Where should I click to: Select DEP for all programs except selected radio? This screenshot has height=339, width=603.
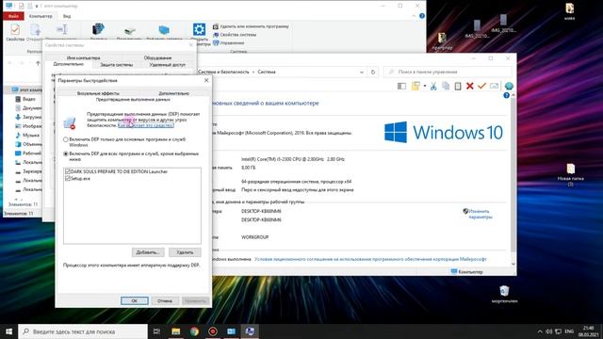[x=65, y=153]
